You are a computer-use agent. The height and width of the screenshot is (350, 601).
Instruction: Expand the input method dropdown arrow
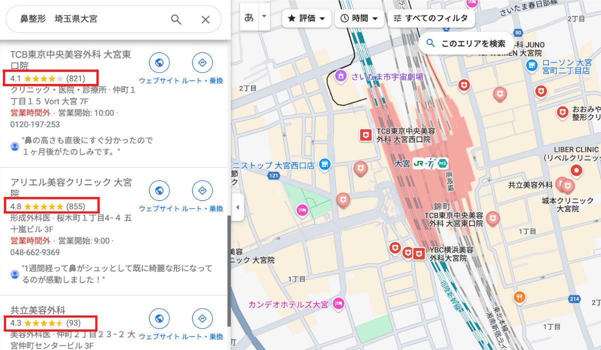[264, 17]
